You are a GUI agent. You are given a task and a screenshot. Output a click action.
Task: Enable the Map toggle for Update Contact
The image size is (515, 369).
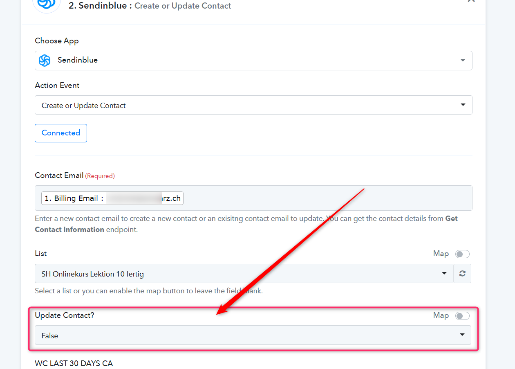point(463,316)
